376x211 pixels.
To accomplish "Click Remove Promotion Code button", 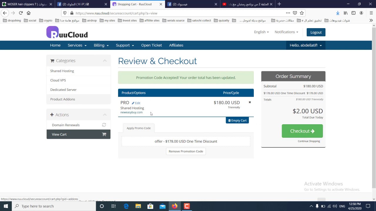I will pyautogui.click(x=186, y=151).
